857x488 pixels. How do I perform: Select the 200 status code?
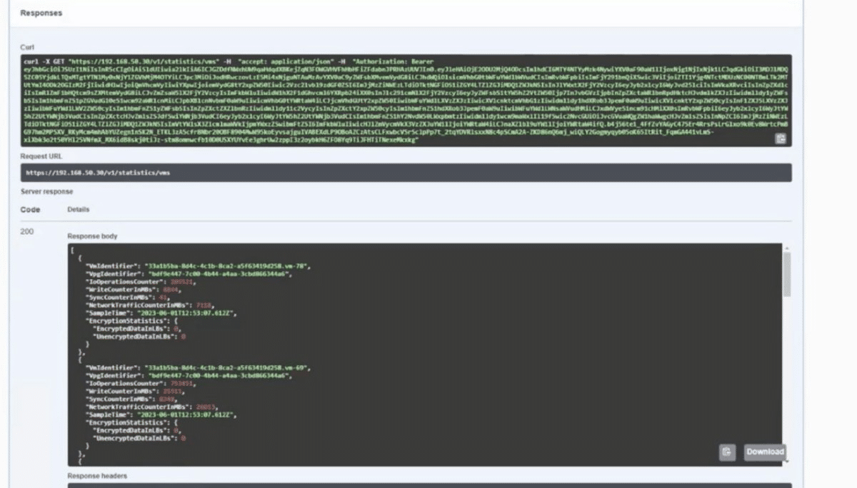click(27, 232)
